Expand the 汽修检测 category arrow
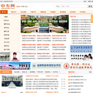 pos(18,38)
